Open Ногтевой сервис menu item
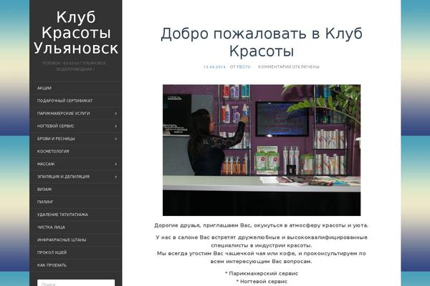The height and width of the screenshot is (286, 430). click(76, 126)
